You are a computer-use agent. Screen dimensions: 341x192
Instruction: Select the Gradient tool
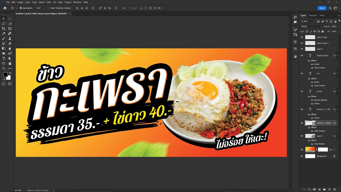click(4, 48)
